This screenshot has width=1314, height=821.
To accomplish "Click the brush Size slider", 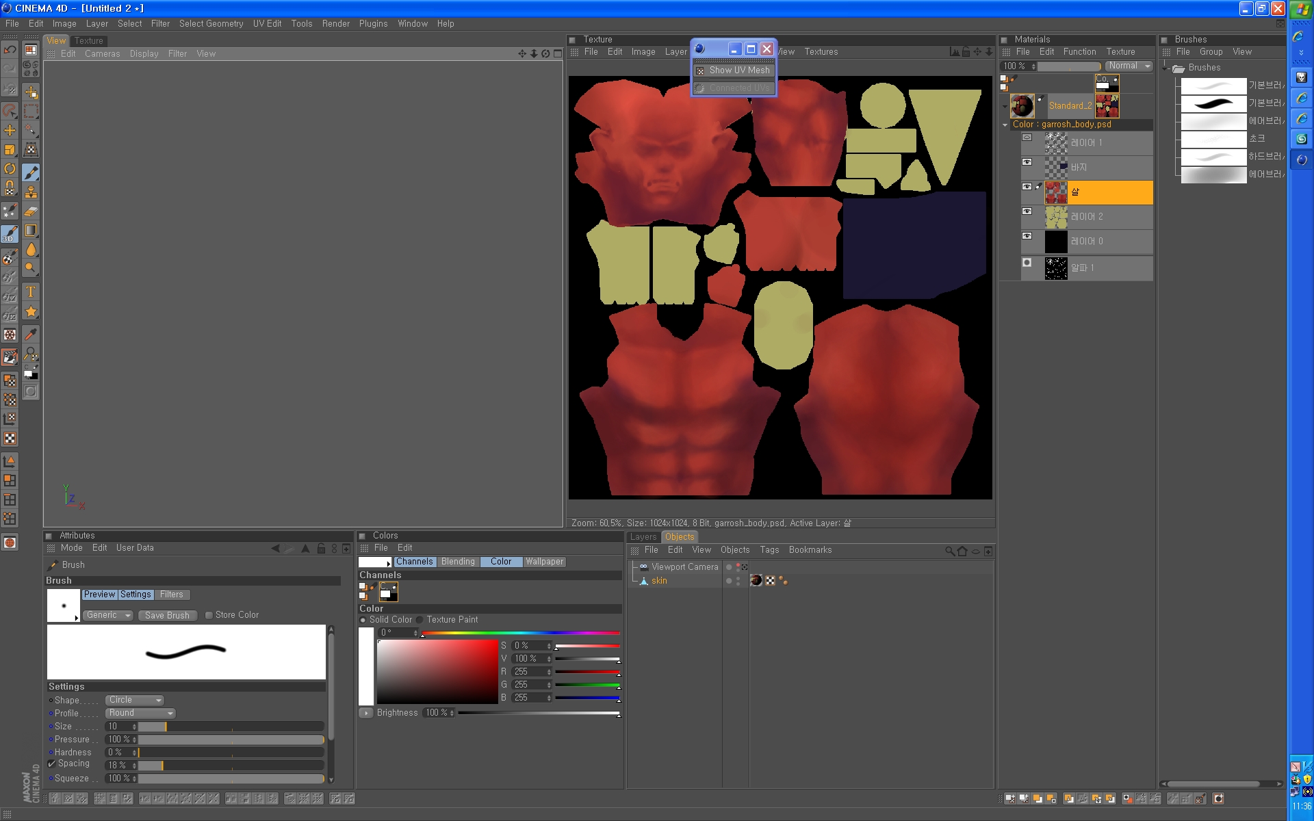I will [231, 727].
